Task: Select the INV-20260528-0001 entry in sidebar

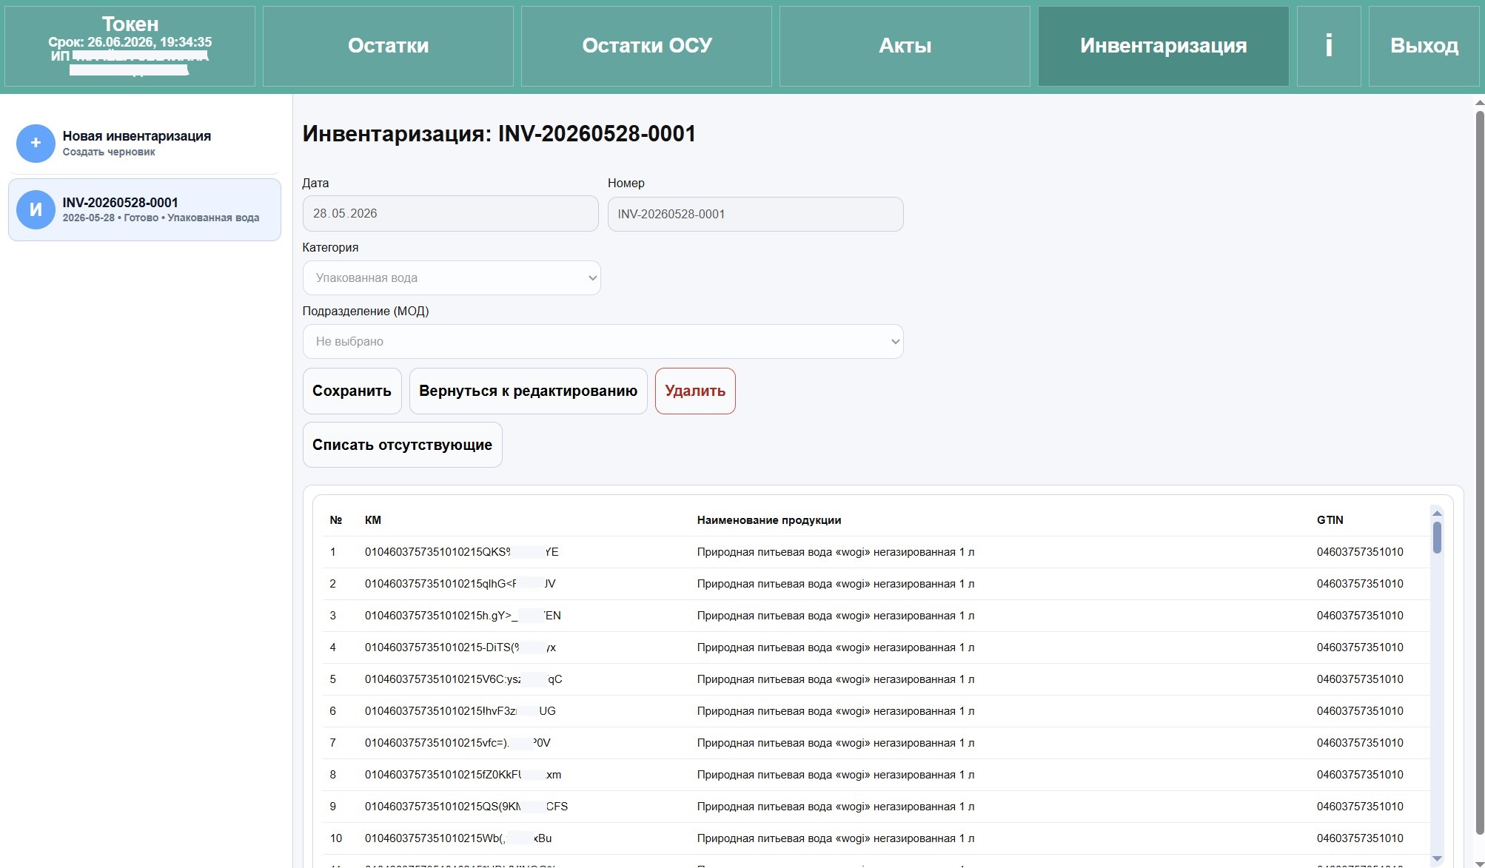Action: [144, 209]
